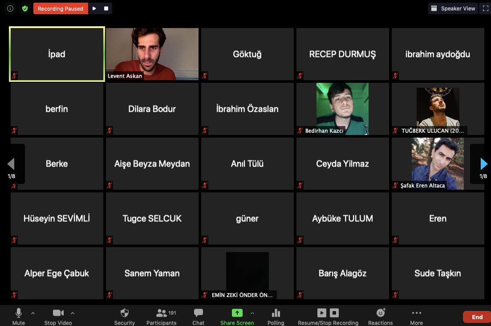The height and width of the screenshot is (326, 491).
Task: Select the Barış Alagöz participant tile
Action: click(343, 273)
